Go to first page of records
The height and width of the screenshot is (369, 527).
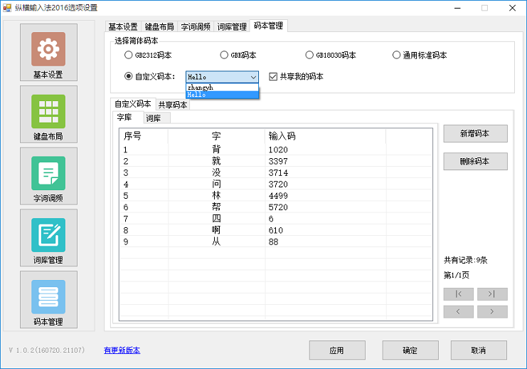tap(459, 294)
